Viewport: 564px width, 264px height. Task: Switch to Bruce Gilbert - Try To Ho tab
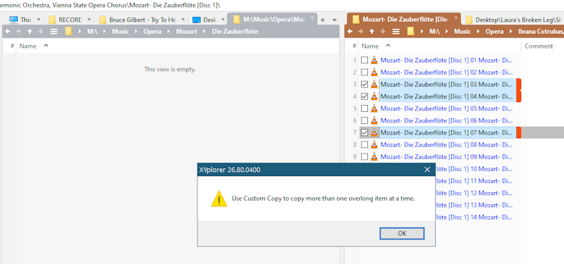point(142,20)
